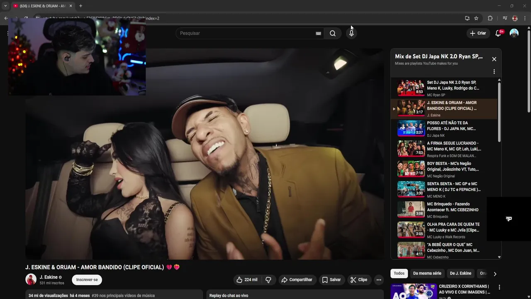Expand the video description with 34 mi views
The height and width of the screenshot is (299, 531).
pos(114,295)
